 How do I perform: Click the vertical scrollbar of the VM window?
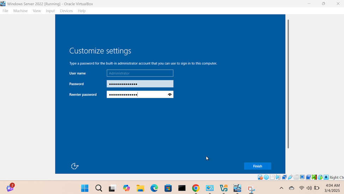tap(288, 84)
